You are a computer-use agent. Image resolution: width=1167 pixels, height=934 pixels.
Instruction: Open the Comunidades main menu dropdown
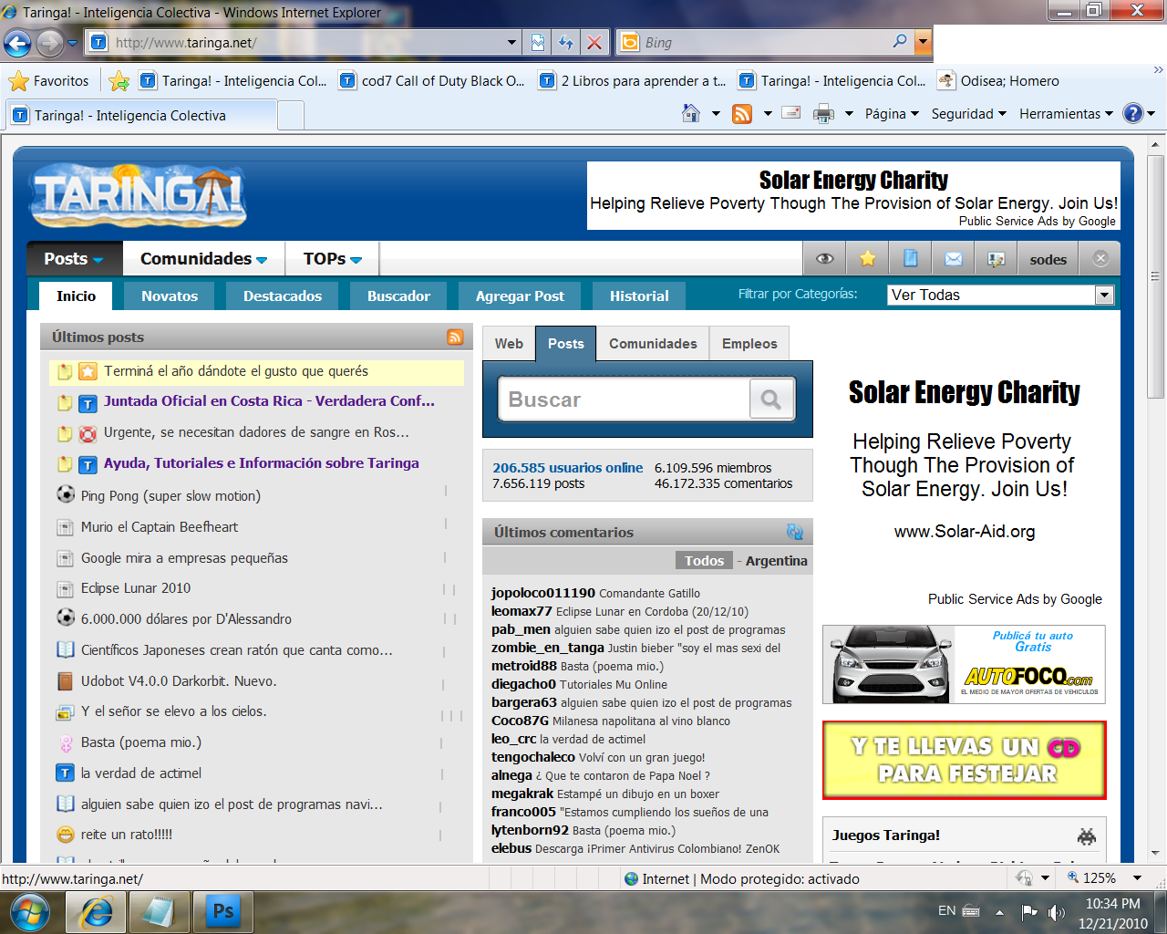click(204, 259)
